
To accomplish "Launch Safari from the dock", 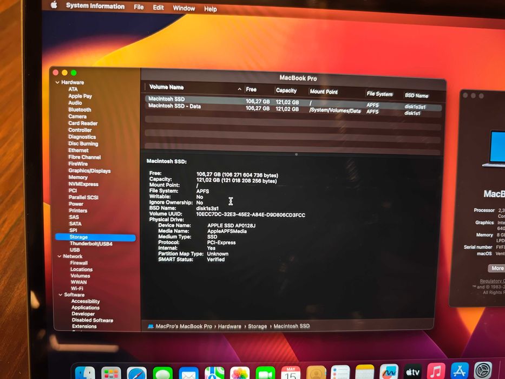I will pyautogui.click(x=137, y=374).
